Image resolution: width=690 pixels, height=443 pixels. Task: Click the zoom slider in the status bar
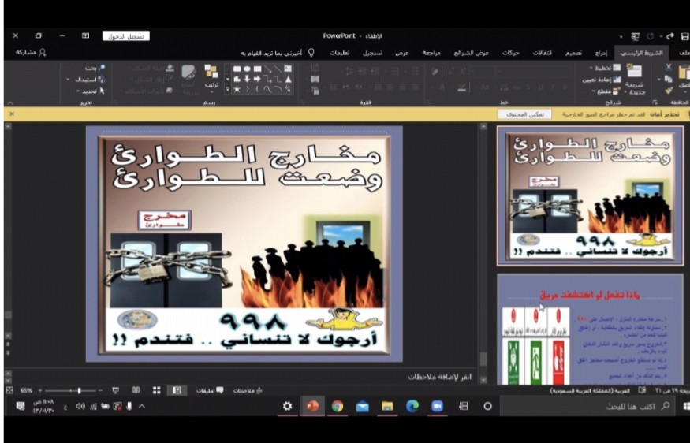click(78, 390)
